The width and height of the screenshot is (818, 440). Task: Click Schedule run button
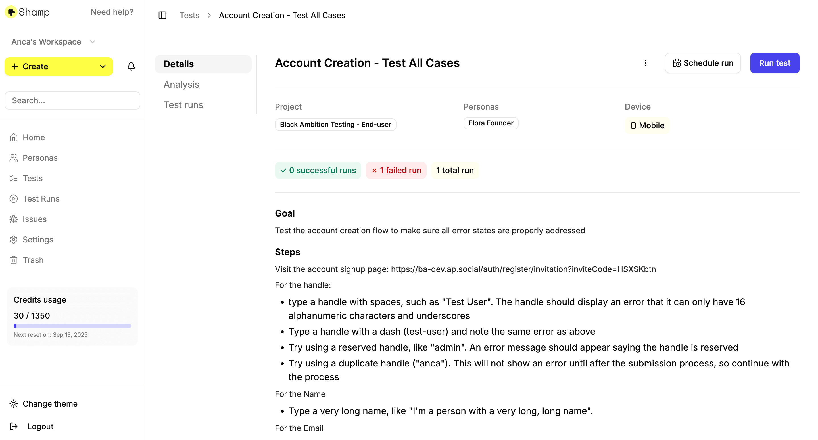702,63
